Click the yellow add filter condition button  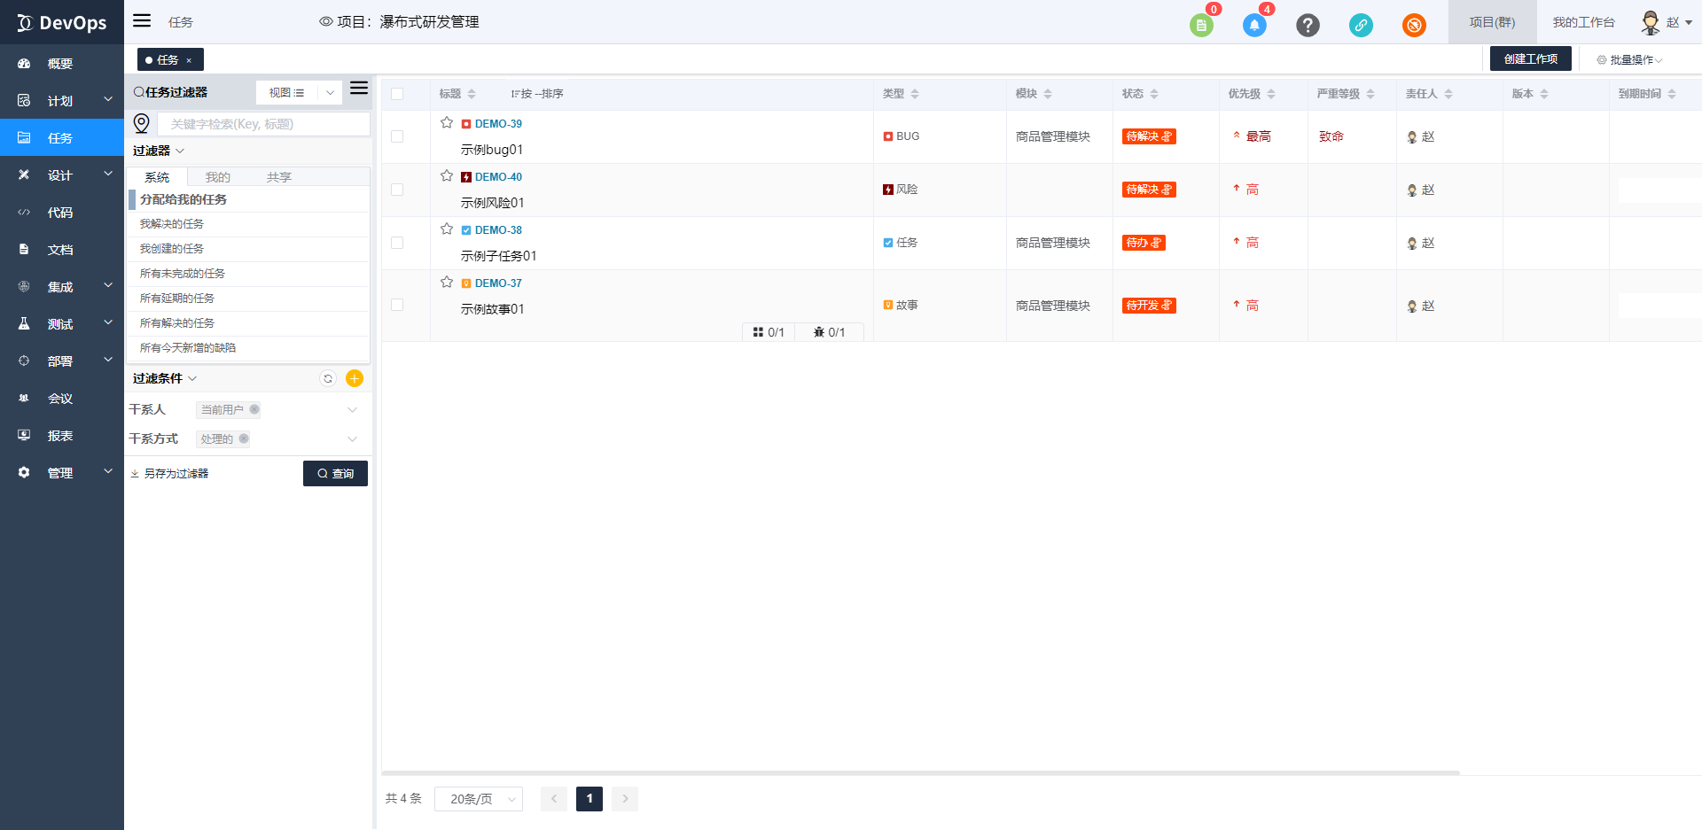355,378
